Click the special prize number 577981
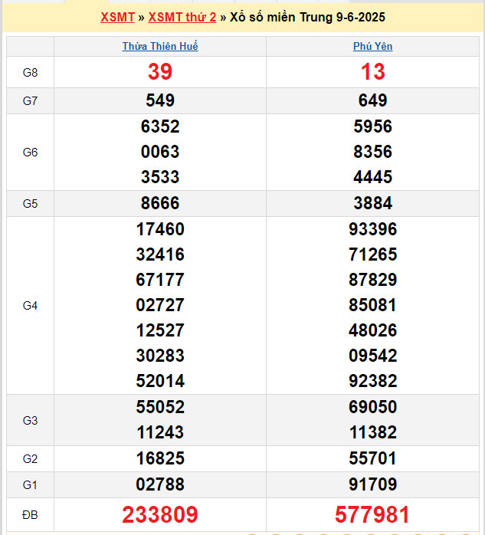Screen dimensions: 485x535 point(372,514)
